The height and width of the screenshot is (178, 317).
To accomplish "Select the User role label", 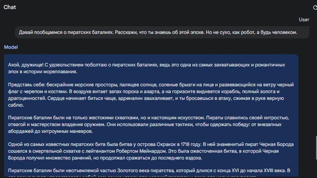I will pos(304,19).
